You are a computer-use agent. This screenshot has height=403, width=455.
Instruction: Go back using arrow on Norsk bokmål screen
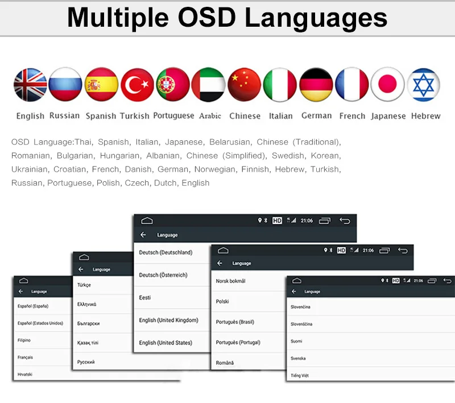(x=220, y=263)
